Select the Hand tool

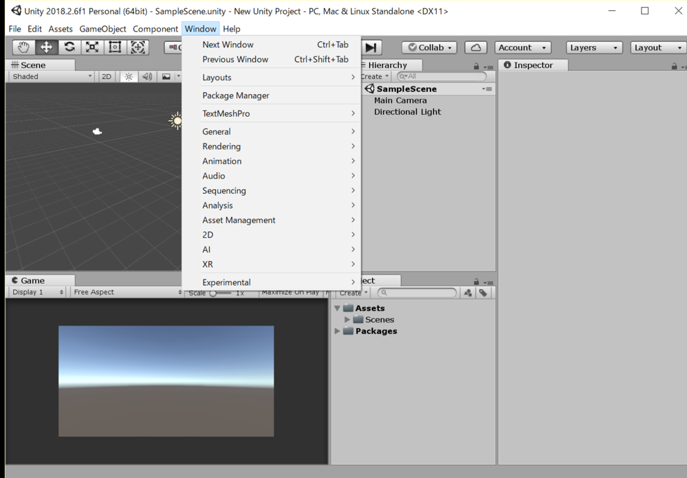pos(23,47)
